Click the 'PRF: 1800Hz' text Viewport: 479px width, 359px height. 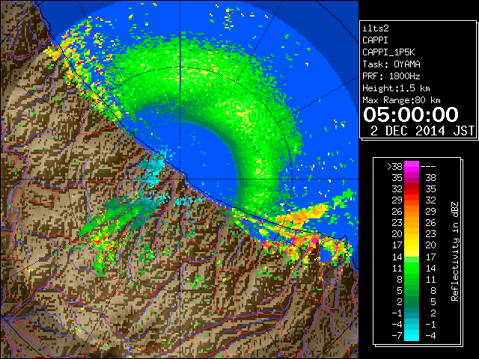click(391, 76)
